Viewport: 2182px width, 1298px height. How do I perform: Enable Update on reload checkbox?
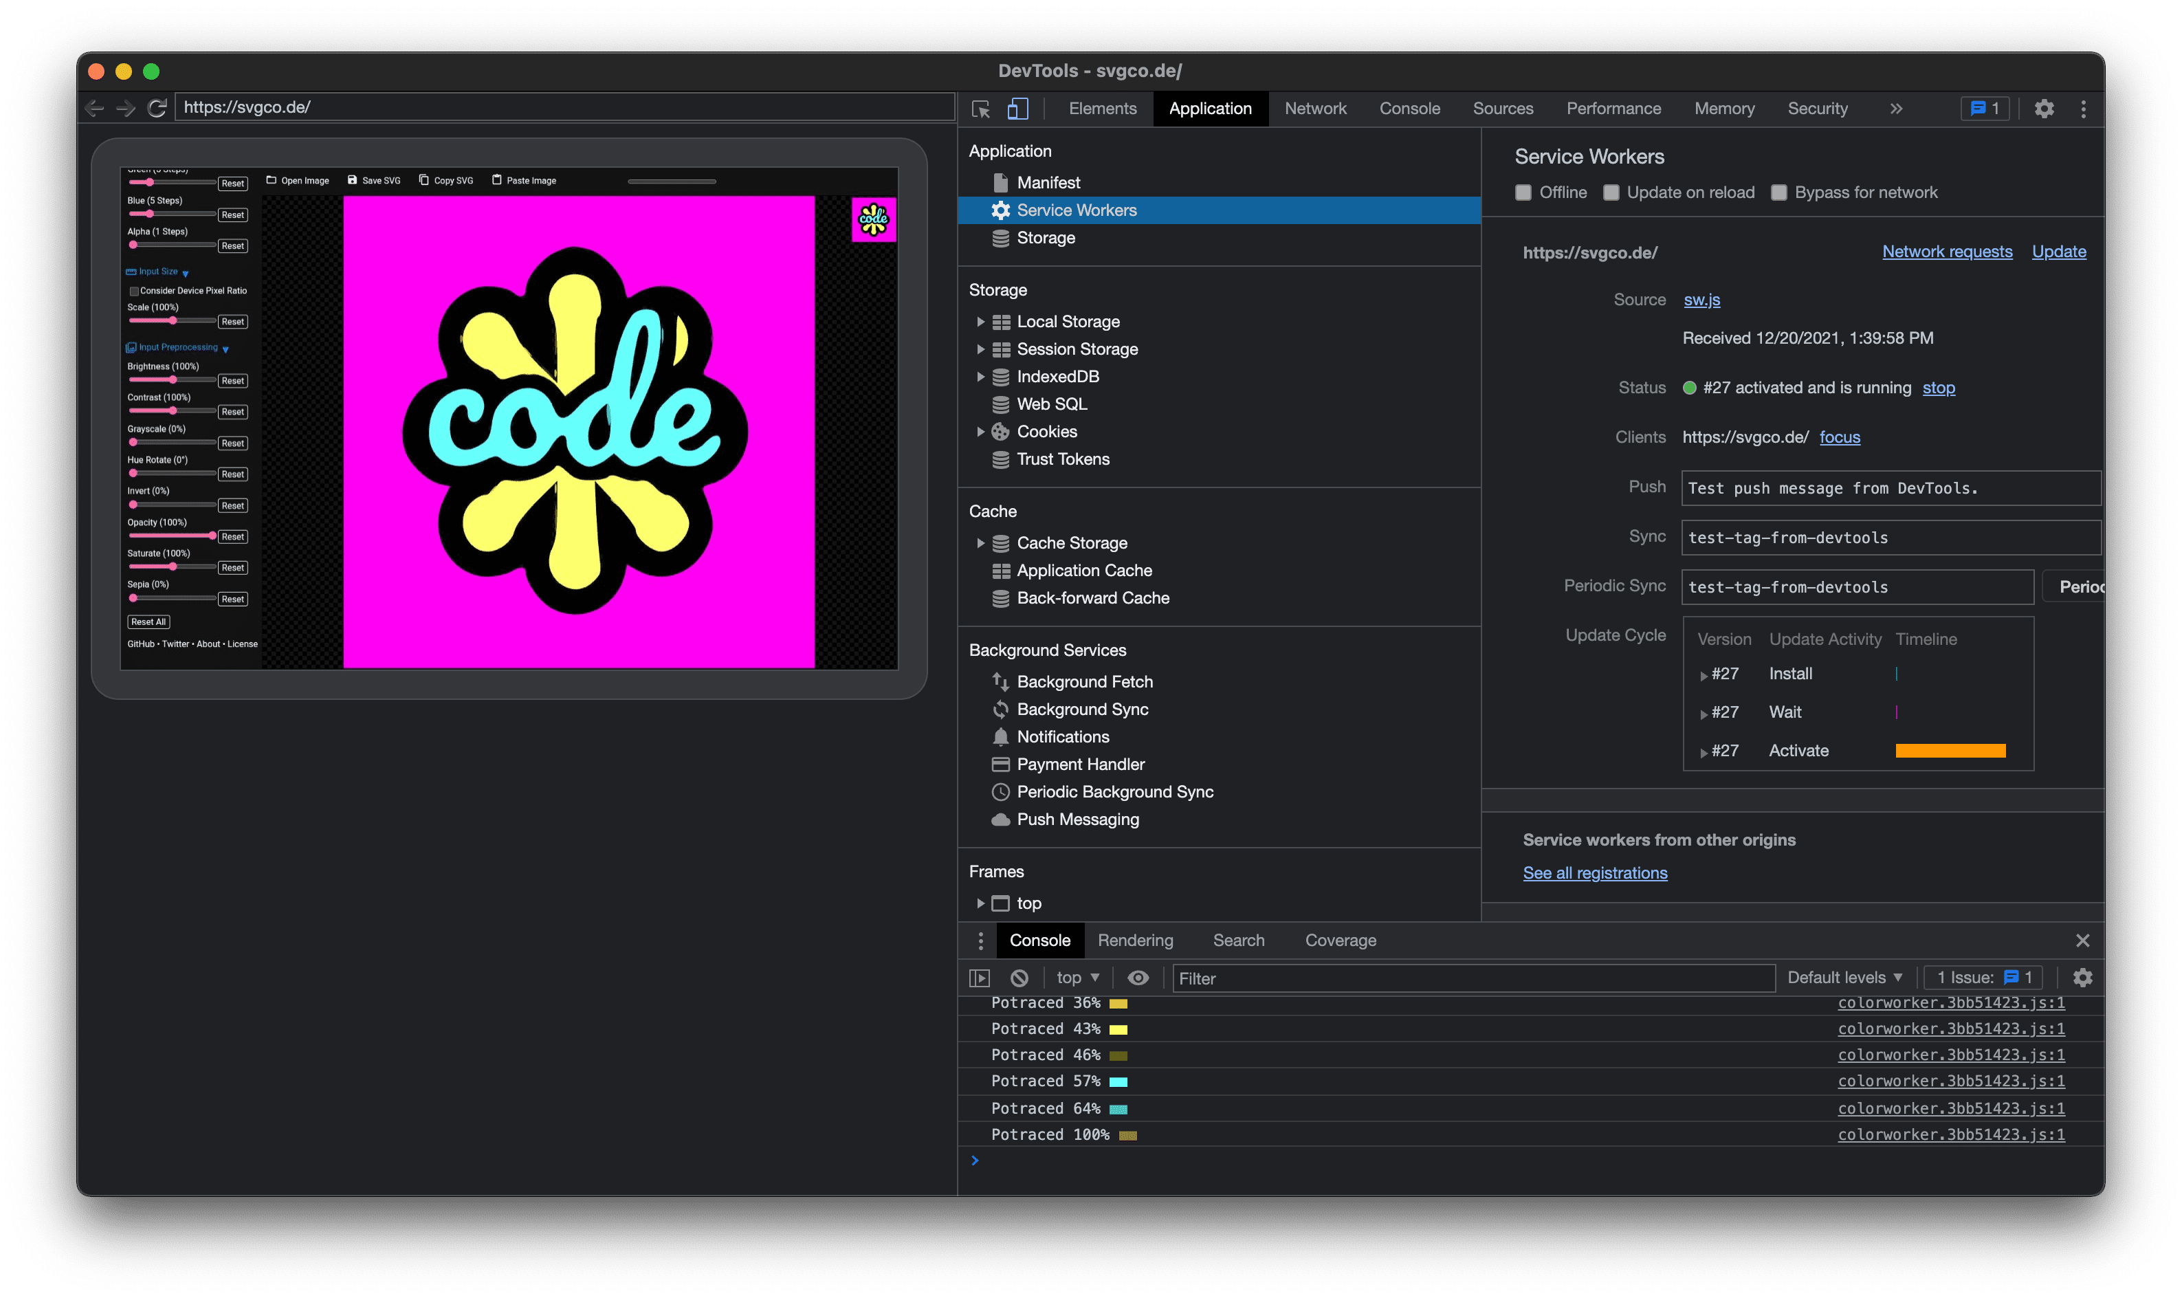point(1612,192)
